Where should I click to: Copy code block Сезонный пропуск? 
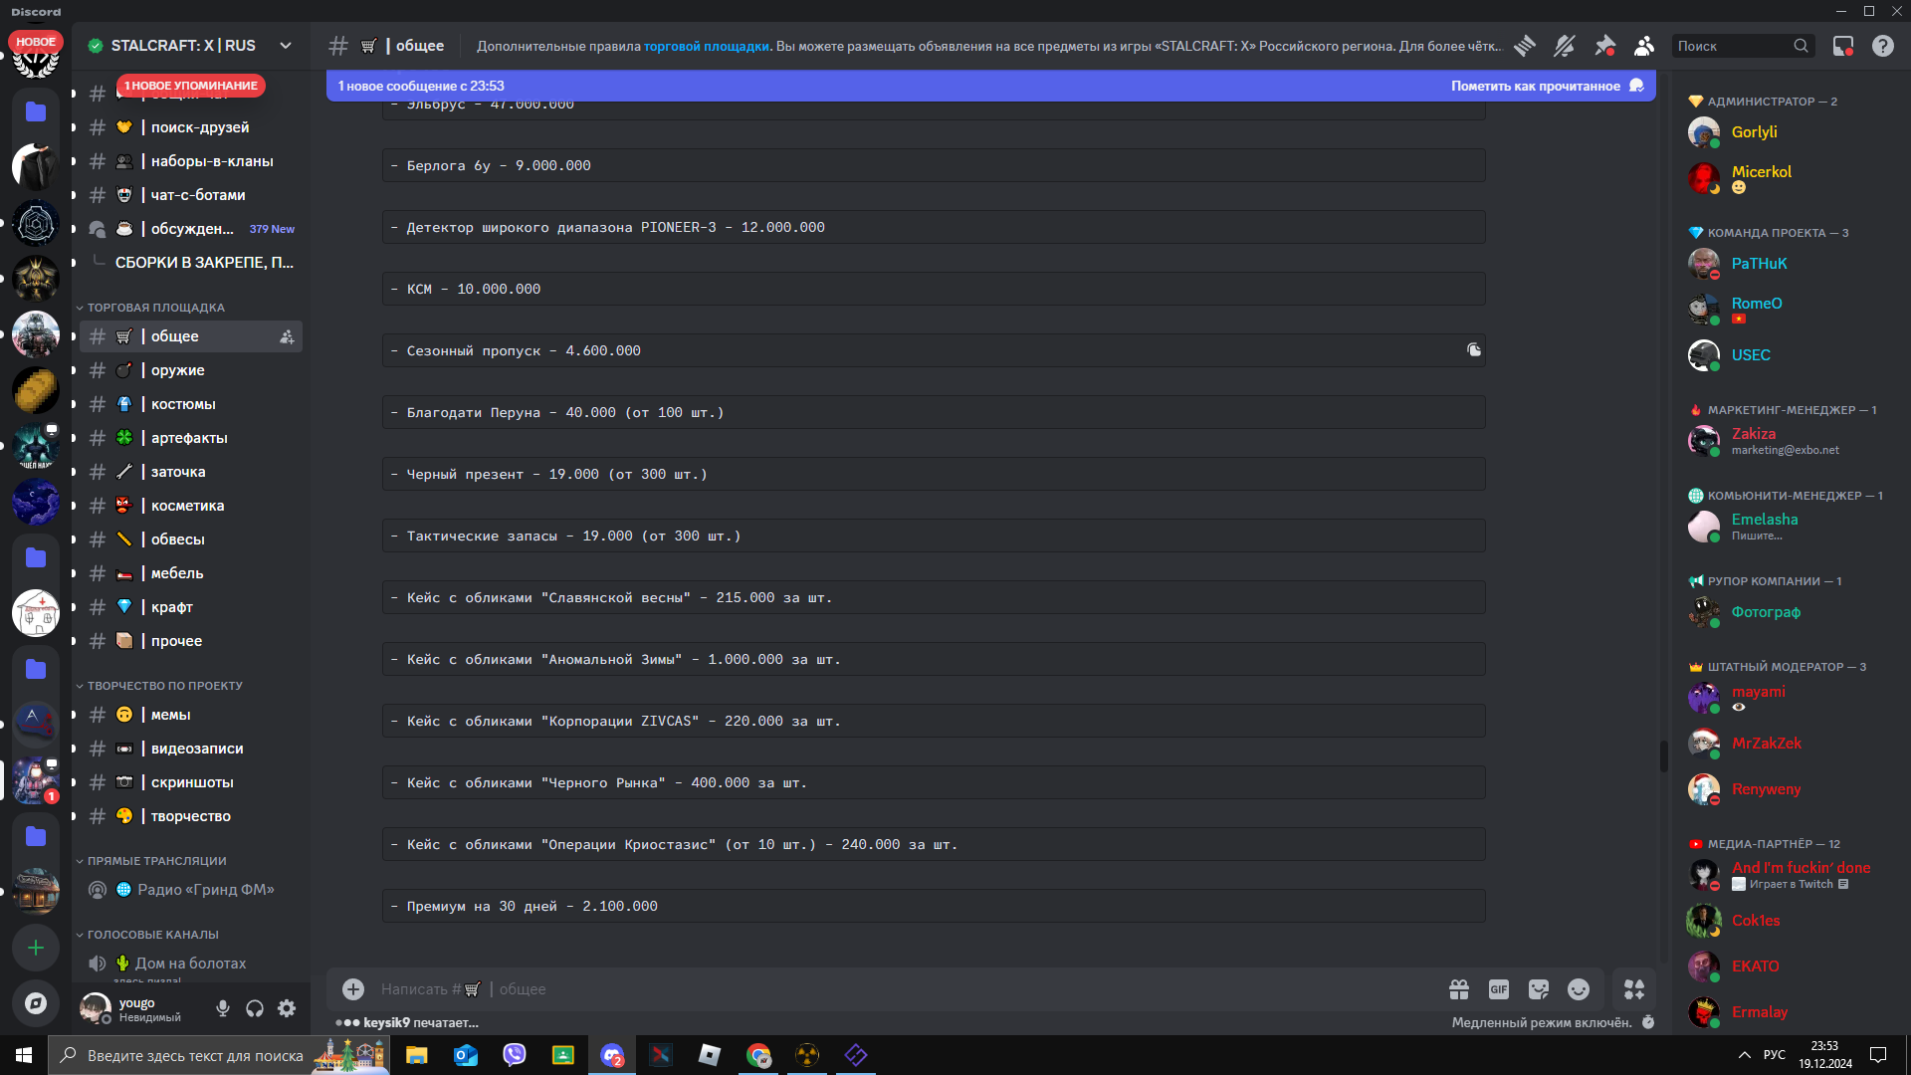(1474, 350)
